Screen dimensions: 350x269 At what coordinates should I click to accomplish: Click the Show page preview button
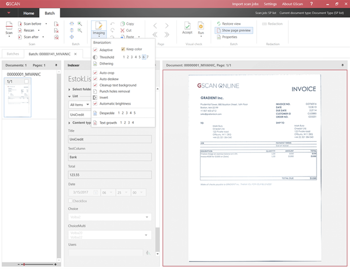point(234,30)
